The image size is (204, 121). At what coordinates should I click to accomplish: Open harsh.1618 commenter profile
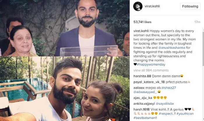click(142, 109)
